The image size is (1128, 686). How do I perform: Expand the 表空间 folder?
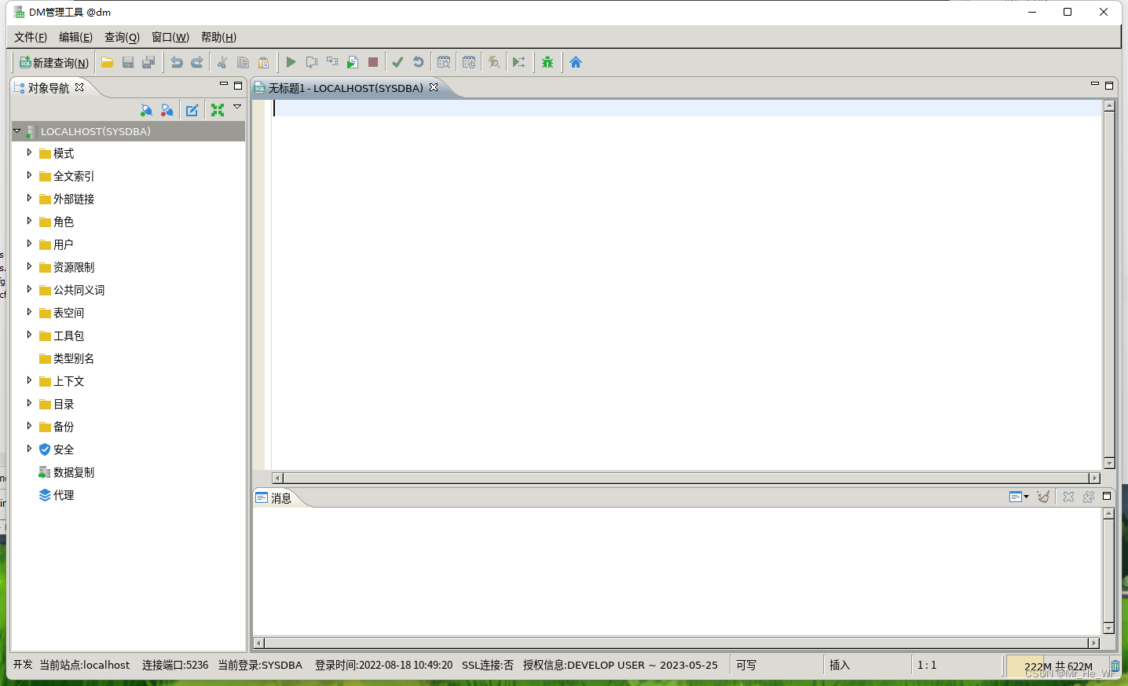[29, 312]
